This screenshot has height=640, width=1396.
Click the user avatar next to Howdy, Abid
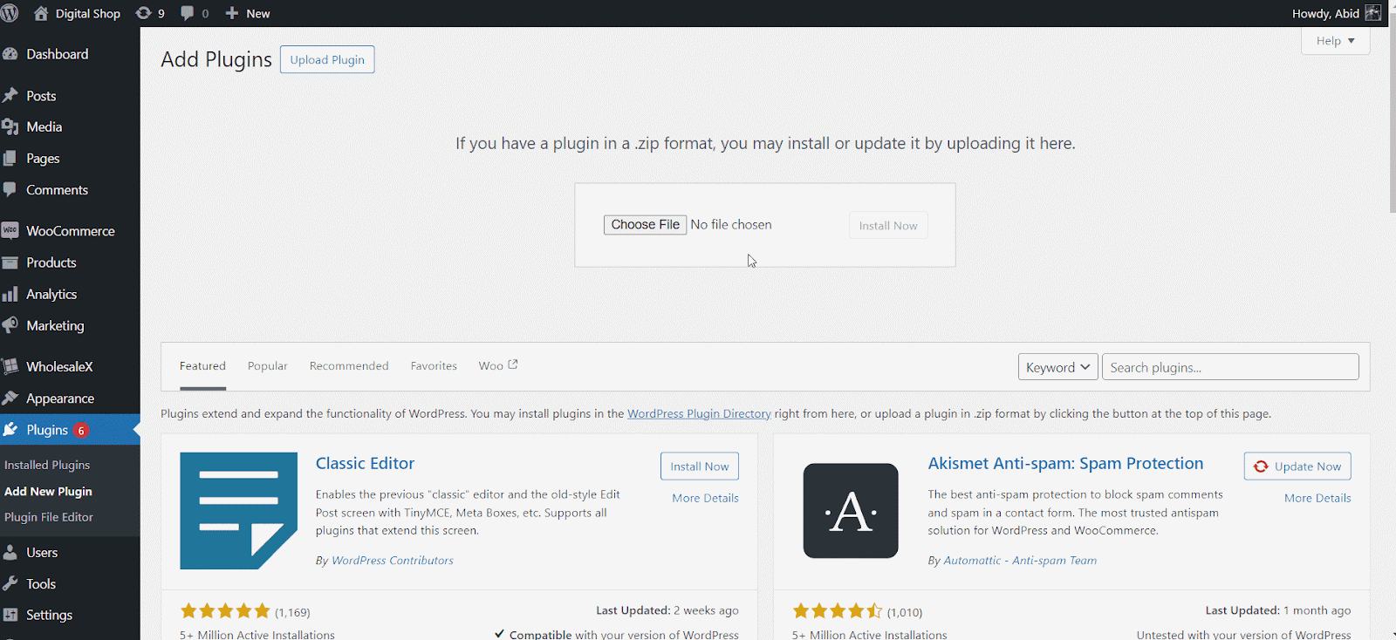point(1373,13)
